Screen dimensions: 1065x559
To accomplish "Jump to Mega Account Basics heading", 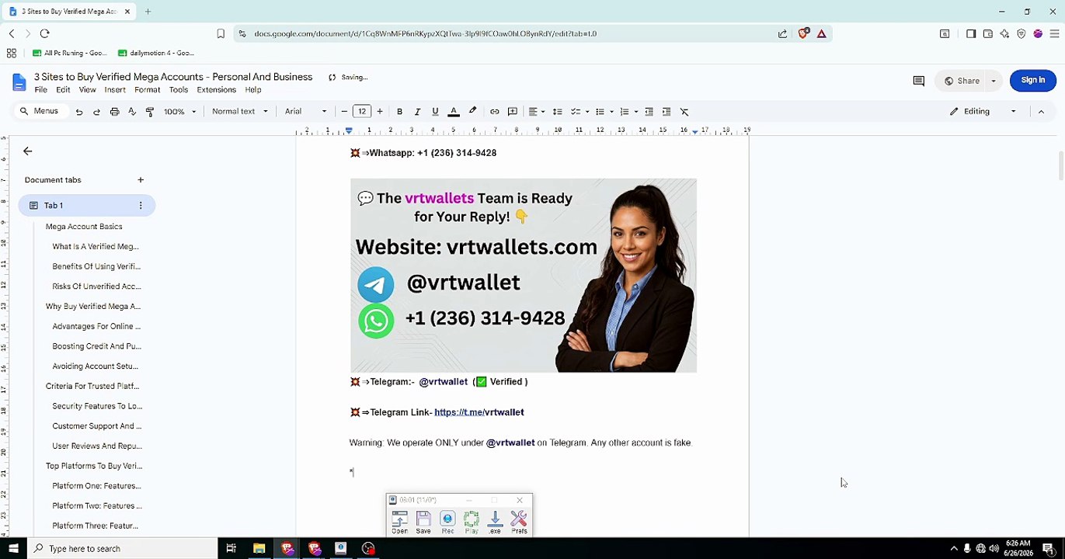I will coord(84,227).
